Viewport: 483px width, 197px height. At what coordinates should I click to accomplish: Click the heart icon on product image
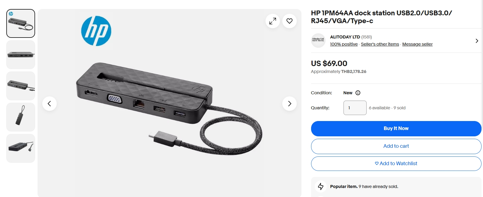(289, 21)
